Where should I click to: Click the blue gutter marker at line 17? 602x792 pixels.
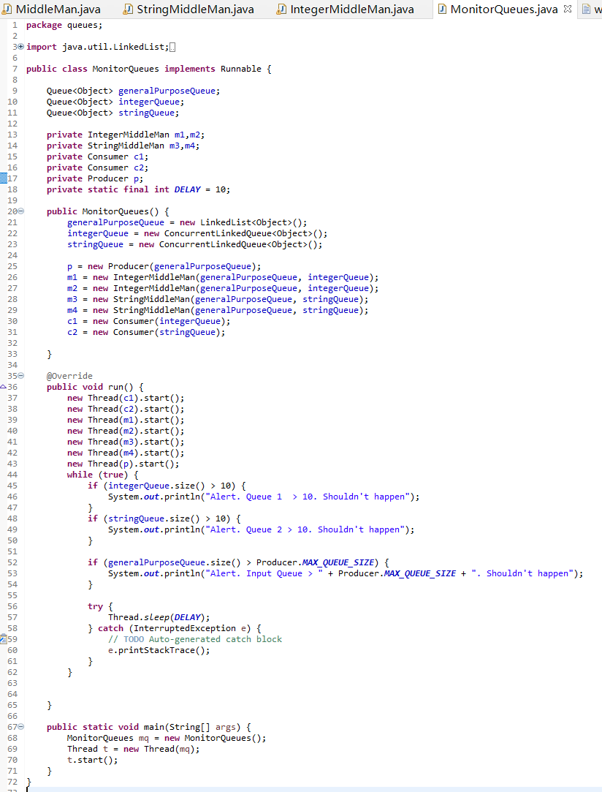click(4, 178)
